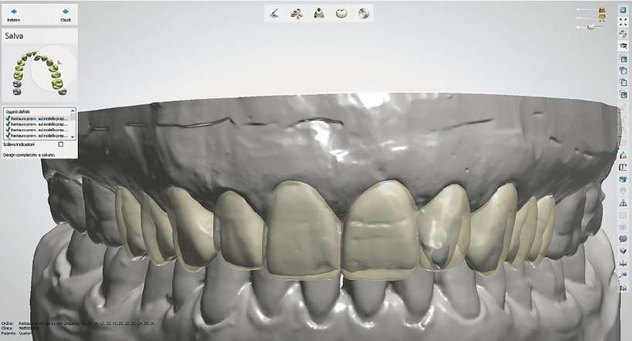Screen dimensions: 632x341
Task: Open the scan preparation workflow step icon
Action: click(x=274, y=13)
